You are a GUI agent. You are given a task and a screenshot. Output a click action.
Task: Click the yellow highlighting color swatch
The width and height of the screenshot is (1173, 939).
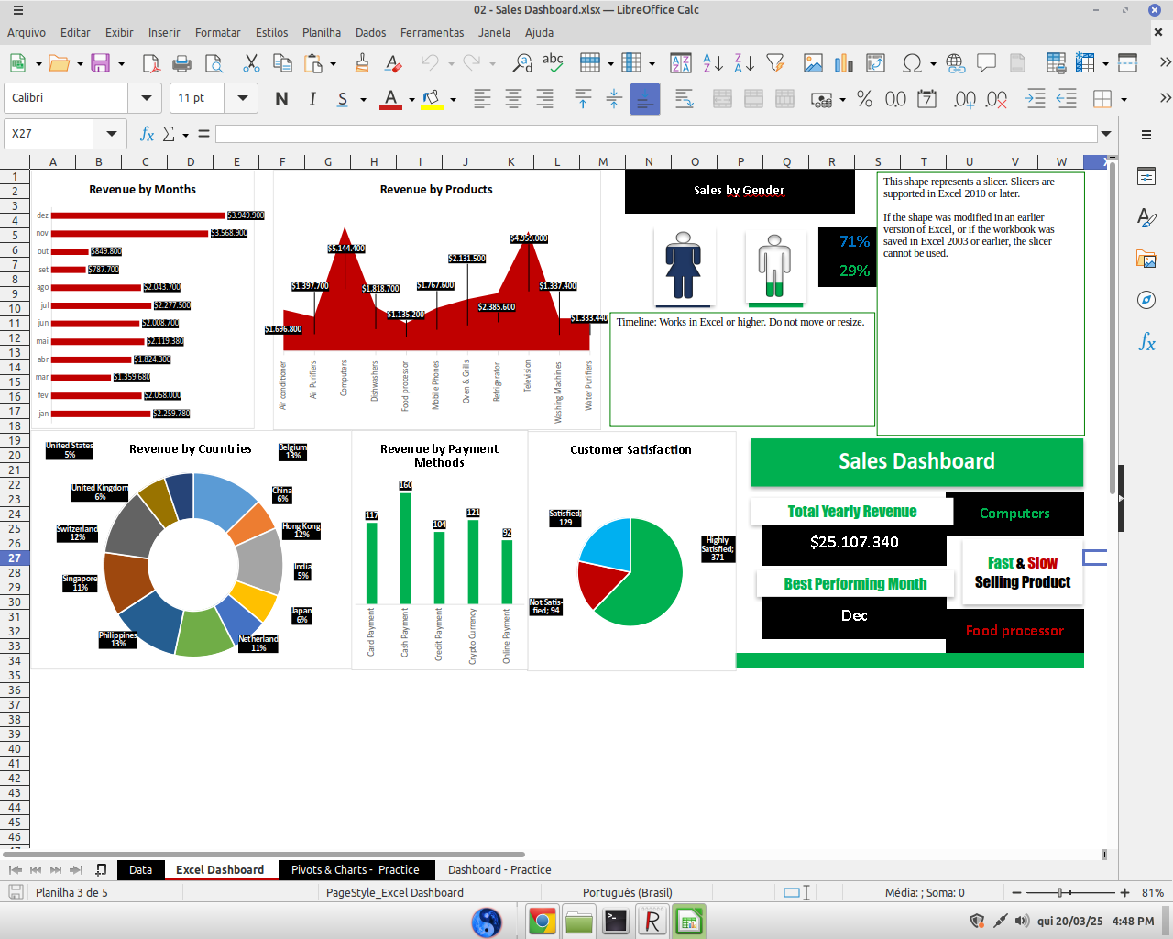click(433, 105)
